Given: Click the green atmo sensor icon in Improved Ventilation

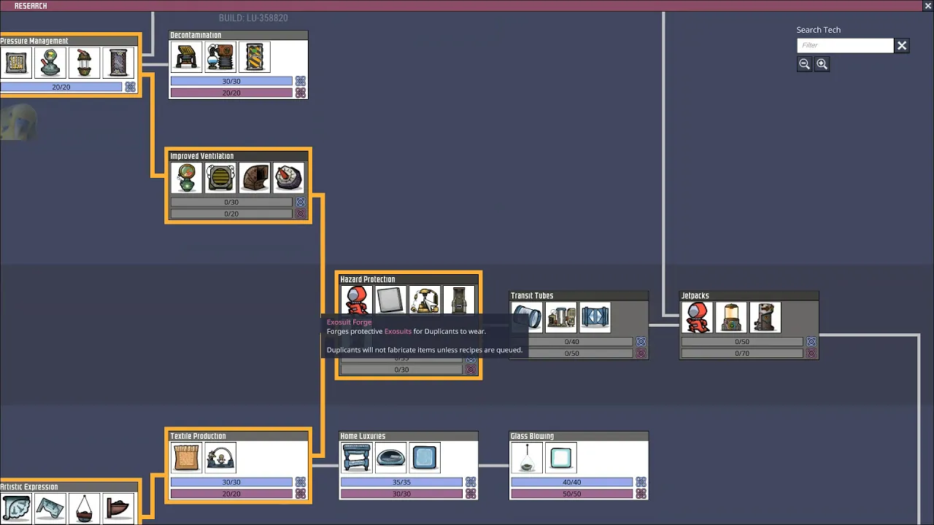Looking at the screenshot, I should click(186, 178).
